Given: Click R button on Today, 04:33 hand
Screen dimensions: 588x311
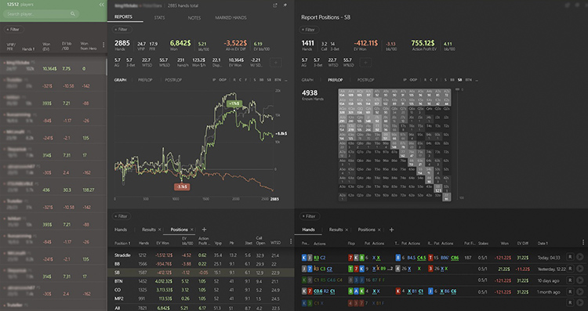Looking at the screenshot, I should 570,258.
